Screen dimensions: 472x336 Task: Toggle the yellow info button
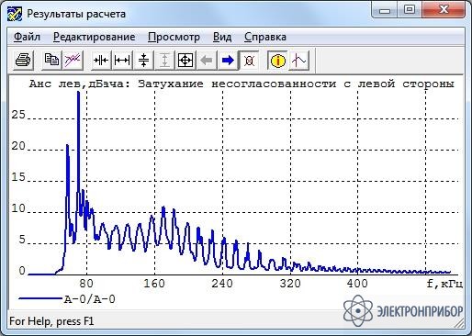[277, 60]
